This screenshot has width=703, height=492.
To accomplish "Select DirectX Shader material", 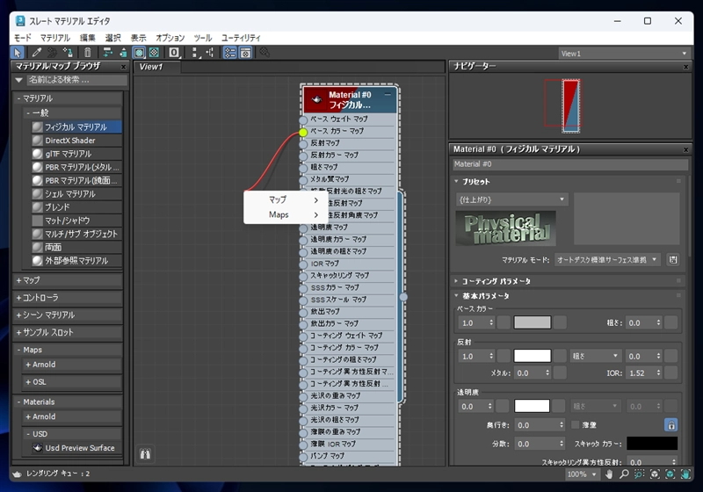I will click(76, 141).
